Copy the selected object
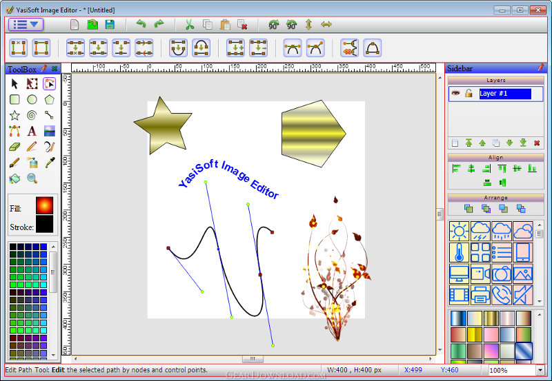This screenshot has height=381, width=552. pyautogui.click(x=208, y=25)
